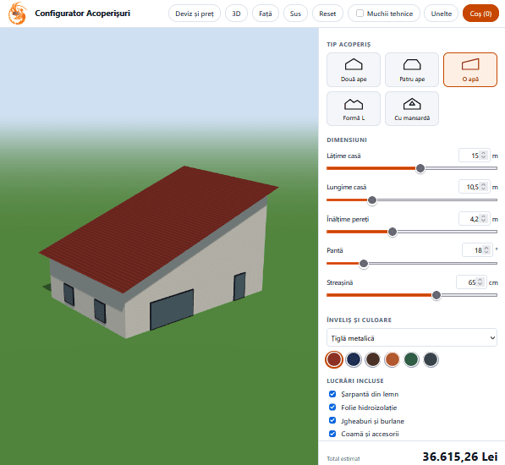Switch to the 3D view
Screen dimensions: 505x465
click(x=236, y=14)
